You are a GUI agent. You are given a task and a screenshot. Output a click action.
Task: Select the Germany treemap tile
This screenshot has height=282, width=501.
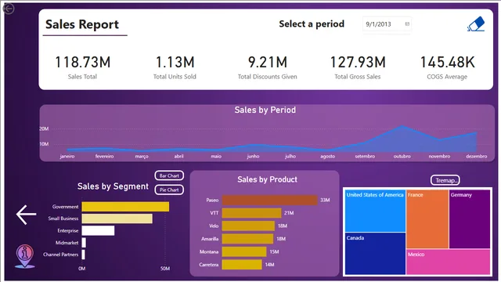coord(470,219)
